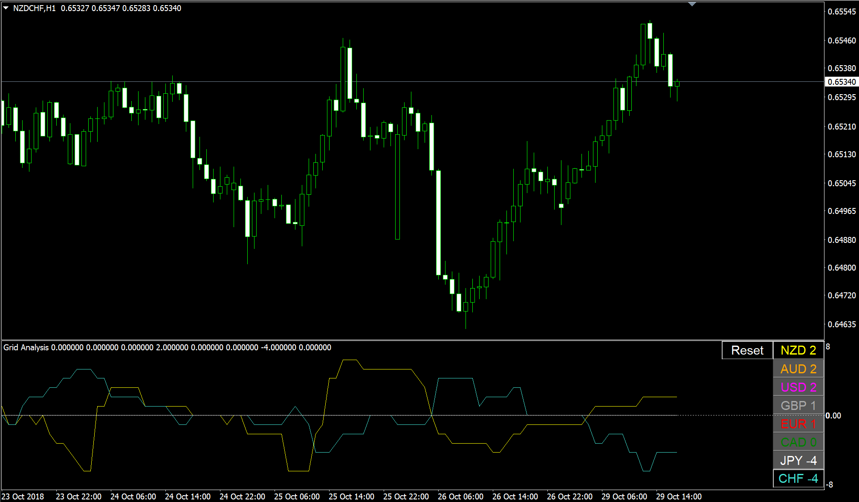Click the indicator 0.00 level label
859x502 pixels.
(x=833, y=415)
